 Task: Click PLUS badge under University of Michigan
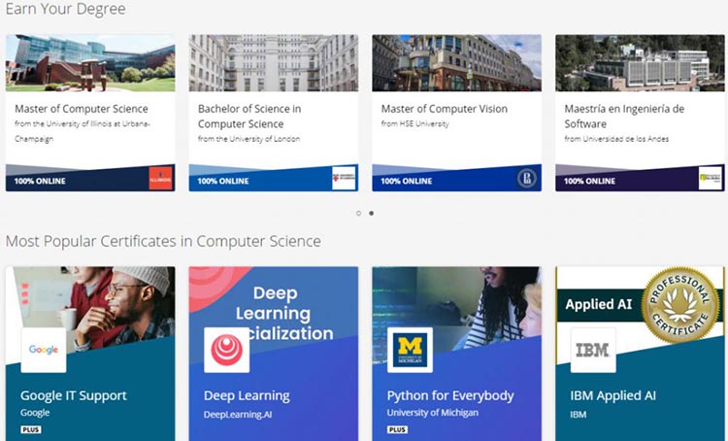click(397, 430)
